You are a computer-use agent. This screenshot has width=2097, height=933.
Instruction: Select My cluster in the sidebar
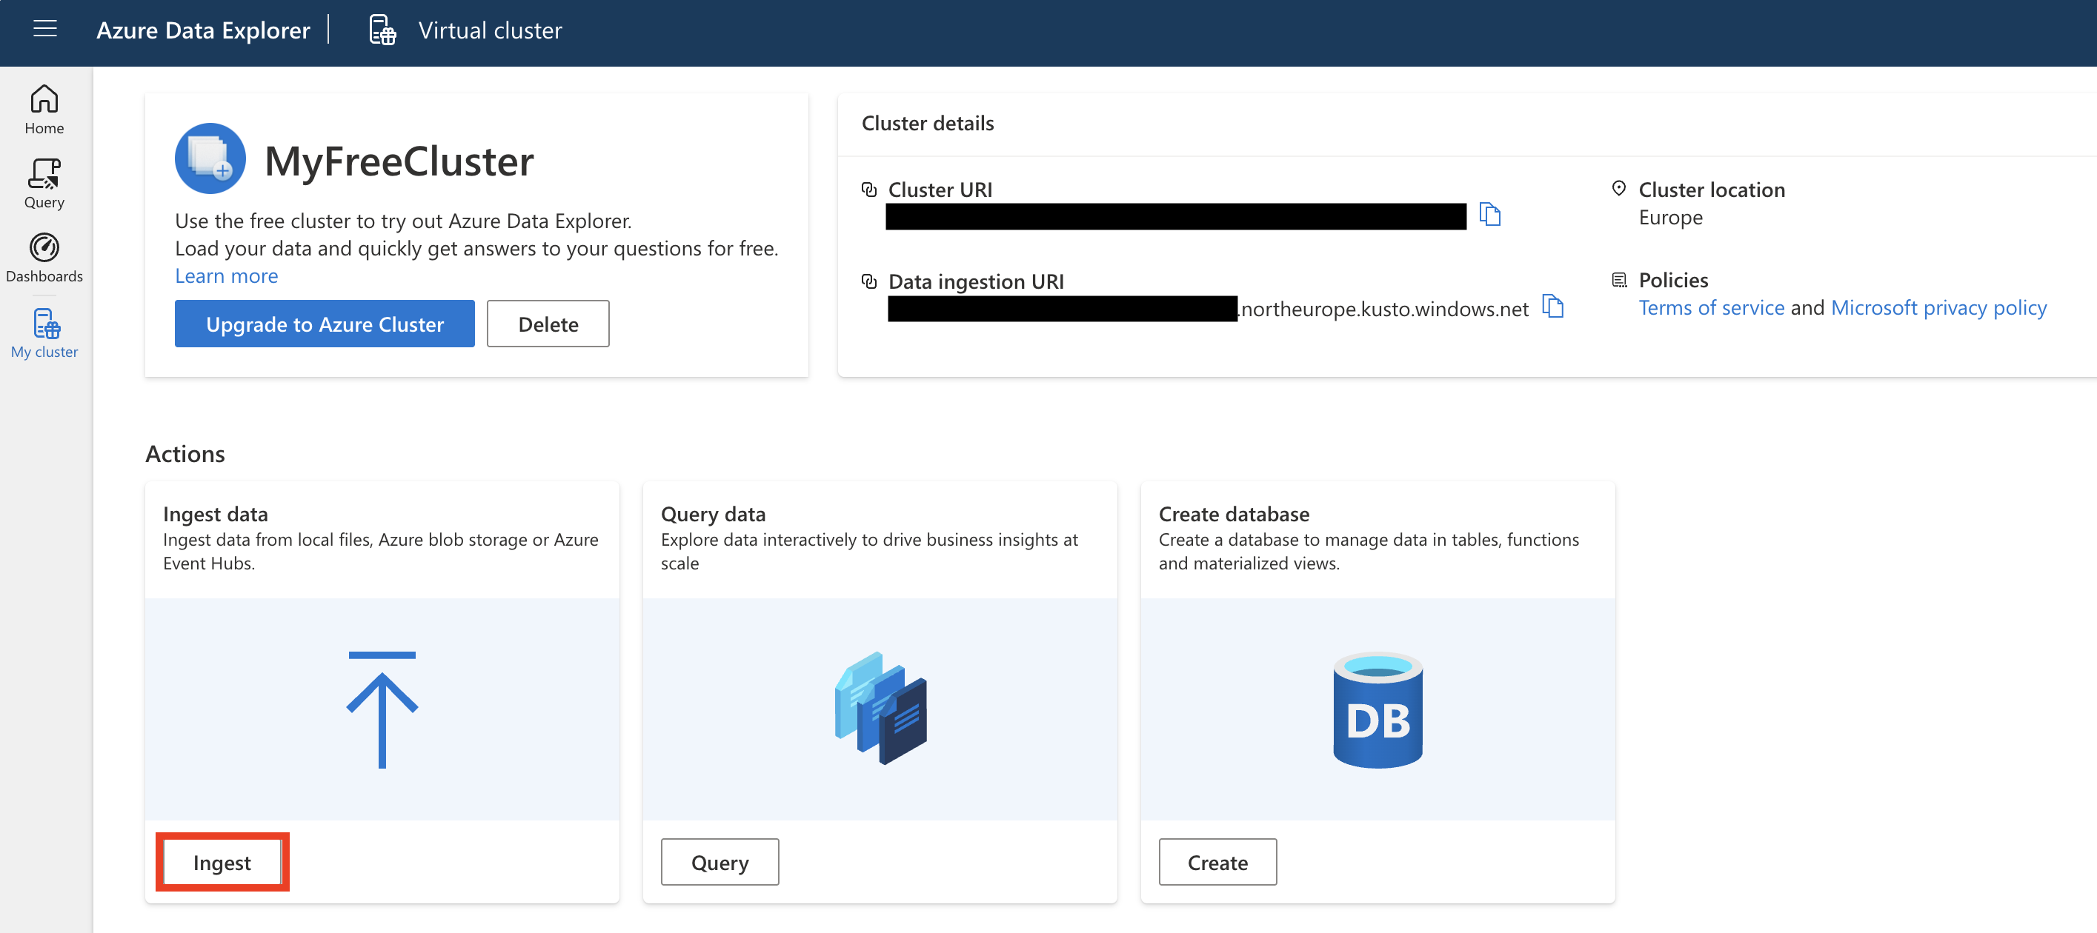[44, 333]
